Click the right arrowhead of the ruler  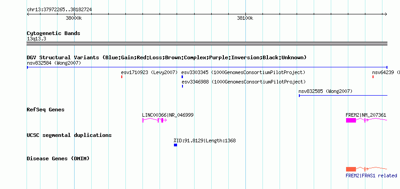click(x=386, y=14)
